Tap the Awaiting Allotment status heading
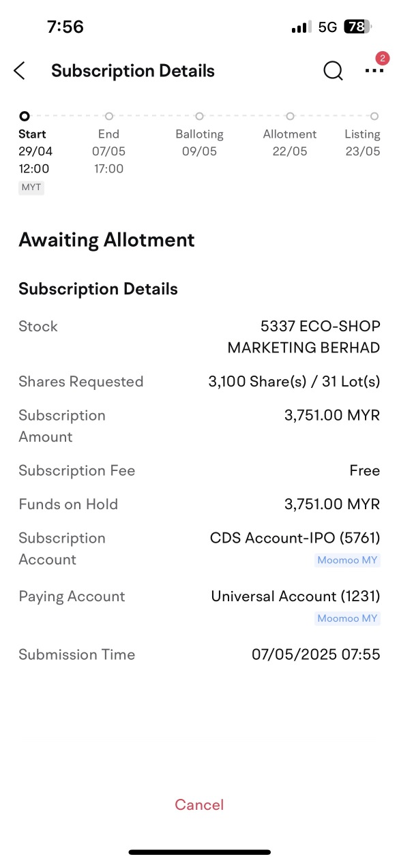Viewport: 399px width, 863px height. click(106, 240)
